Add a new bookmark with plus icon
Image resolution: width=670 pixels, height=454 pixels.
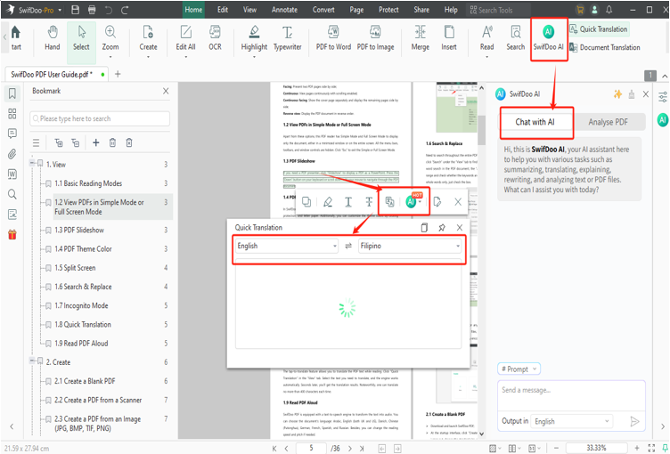pyautogui.click(x=95, y=142)
